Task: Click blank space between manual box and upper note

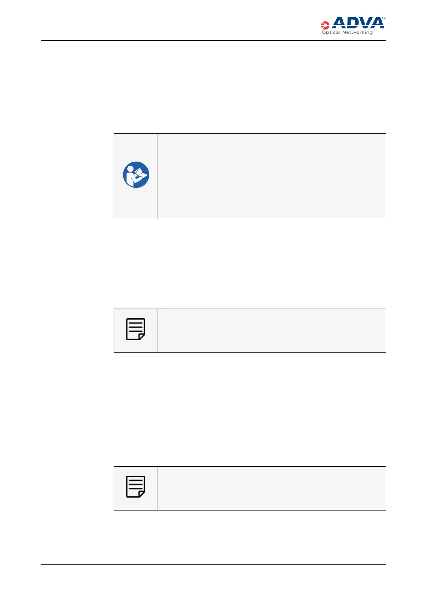Action: [x=249, y=264]
